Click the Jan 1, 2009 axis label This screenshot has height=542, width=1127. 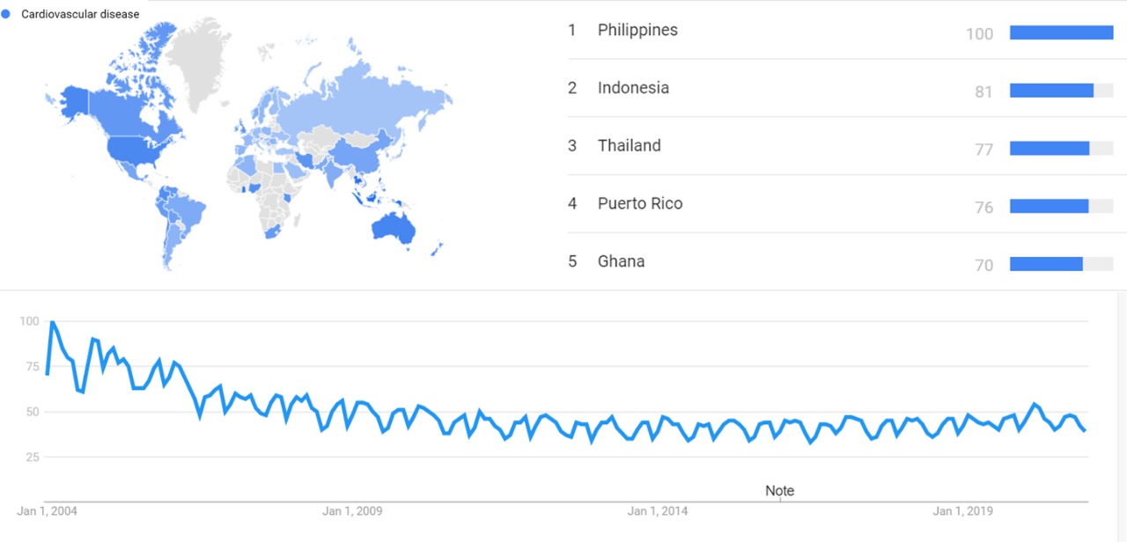coord(353,511)
